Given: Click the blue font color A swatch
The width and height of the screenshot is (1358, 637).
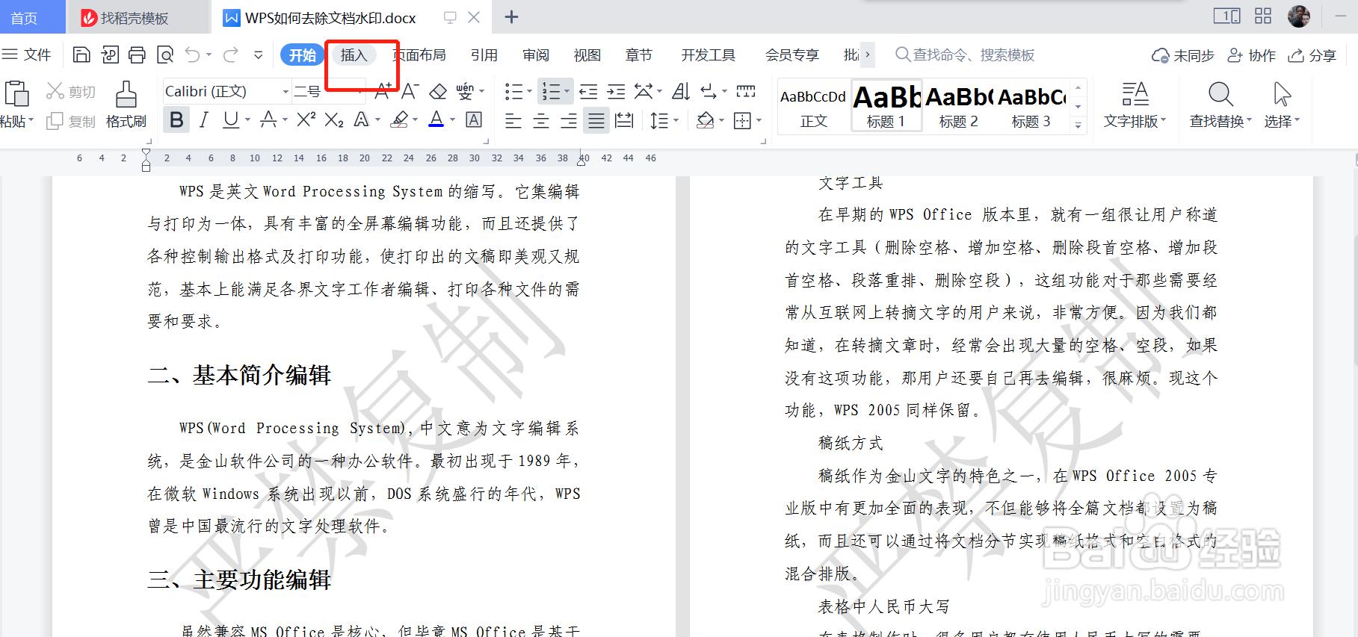Looking at the screenshot, I should pyautogui.click(x=436, y=119).
